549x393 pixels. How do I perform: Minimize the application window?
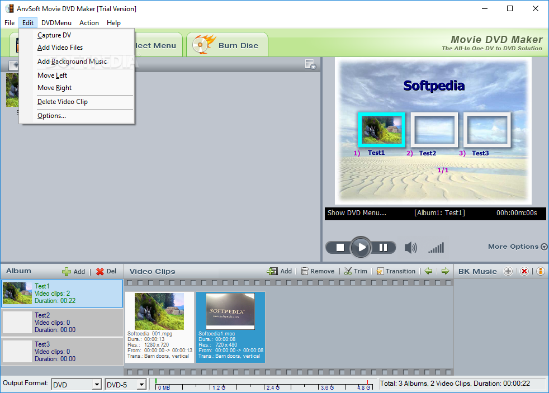(x=485, y=8)
